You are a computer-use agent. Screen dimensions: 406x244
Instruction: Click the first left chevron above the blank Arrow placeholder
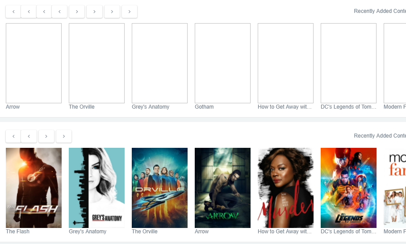coord(13,12)
